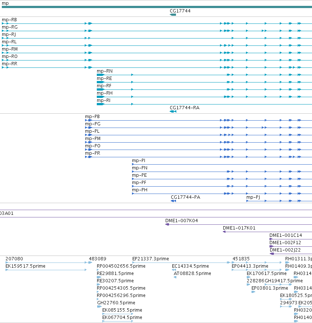The width and height of the screenshot is (312, 323).
Task: Open EST EK159517.5prime
Action: pos(25,266)
